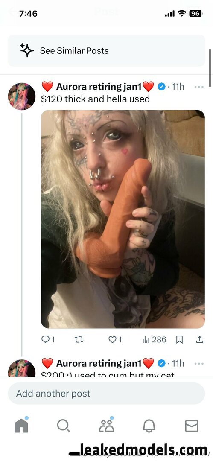Tap the reply speech bubble icon

pos(45,340)
